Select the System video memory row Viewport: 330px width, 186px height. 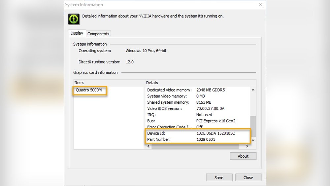198,96
